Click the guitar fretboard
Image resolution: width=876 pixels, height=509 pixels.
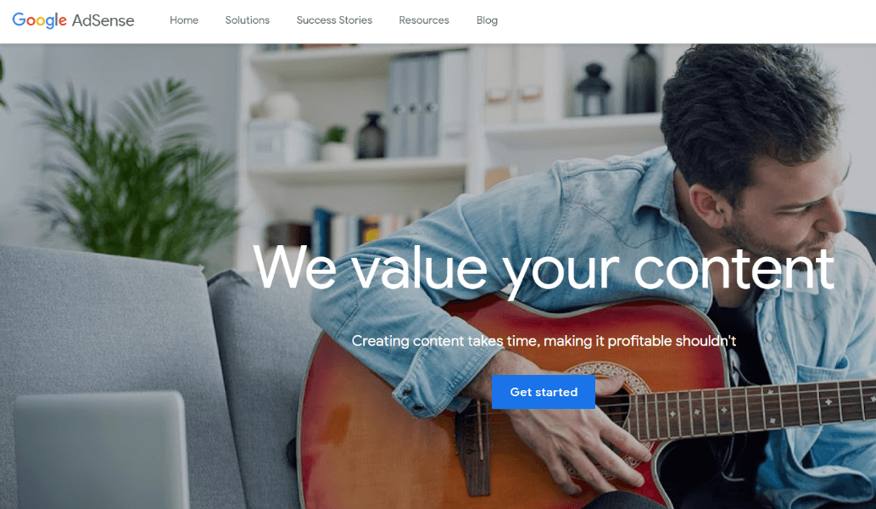click(x=749, y=406)
